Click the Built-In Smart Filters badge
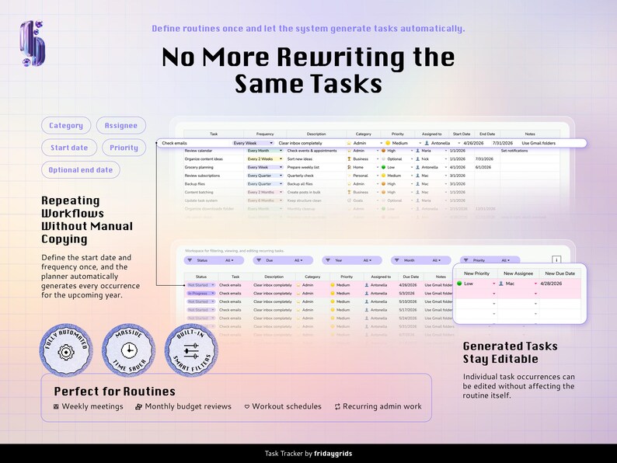This screenshot has width=617, height=463. [191, 350]
